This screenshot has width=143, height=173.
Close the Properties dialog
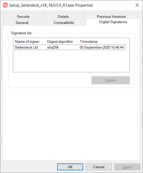click(x=137, y=5)
